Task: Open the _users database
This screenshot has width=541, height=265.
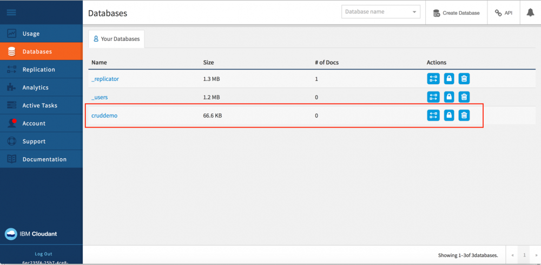Action: [100, 97]
